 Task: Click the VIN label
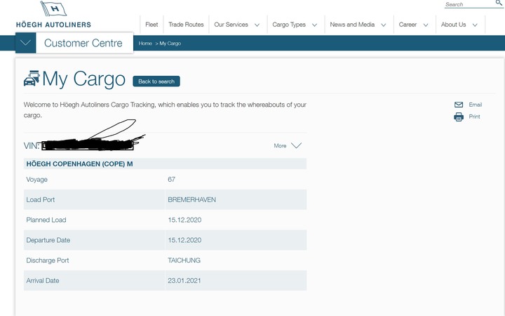coord(32,146)
